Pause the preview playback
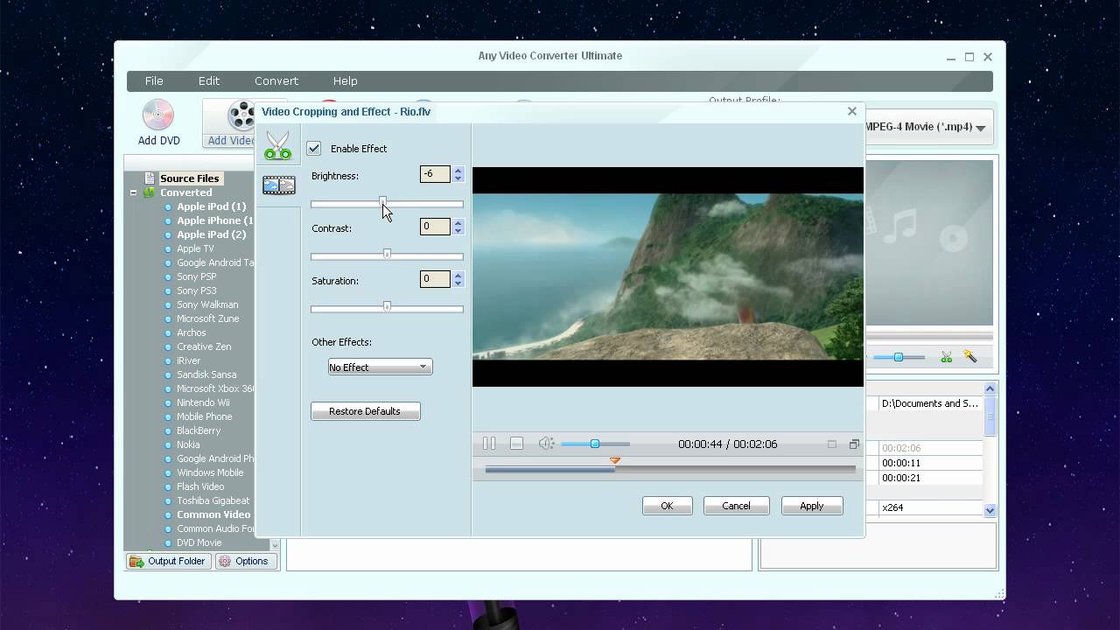Image resolution: width=1120 pixels, height=630 pixels. (x=489, y=444)
